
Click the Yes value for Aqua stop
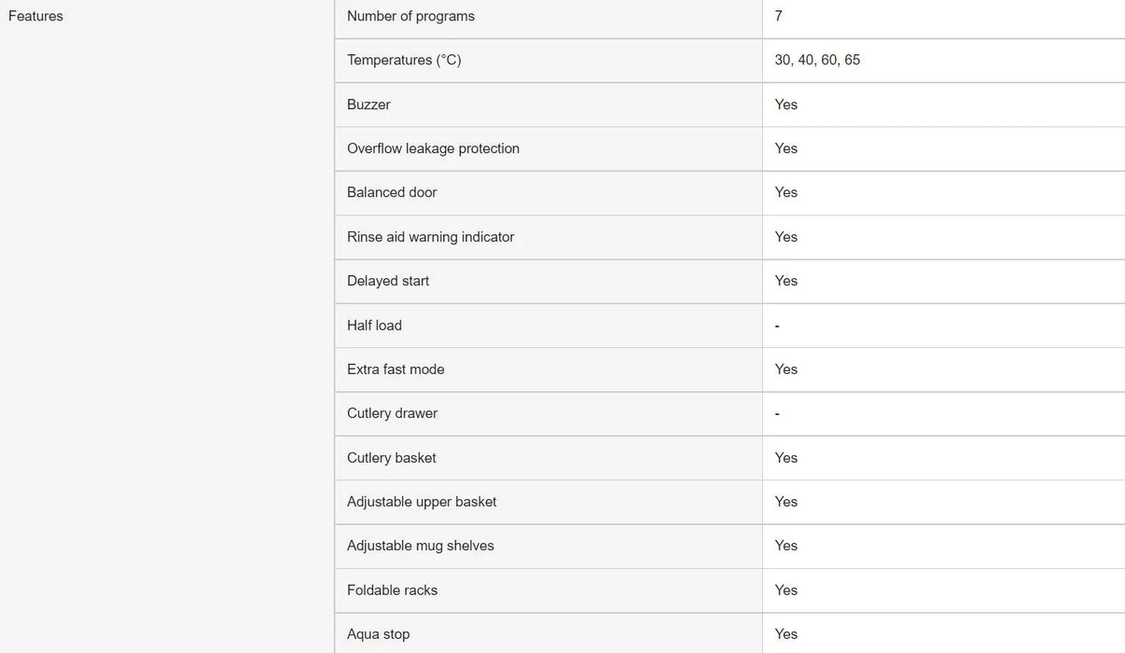click(x=785, y=634)
